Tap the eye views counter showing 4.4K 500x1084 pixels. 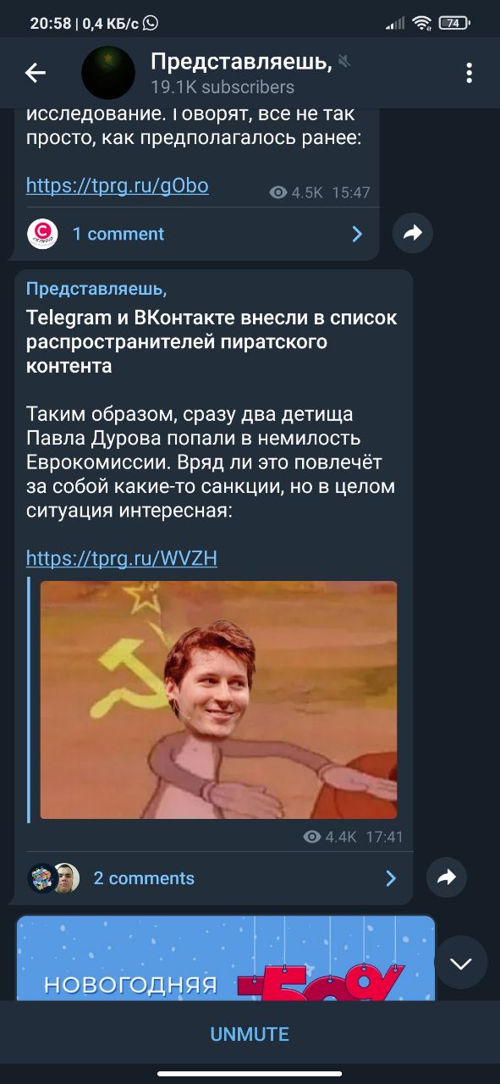pos(329,837)
